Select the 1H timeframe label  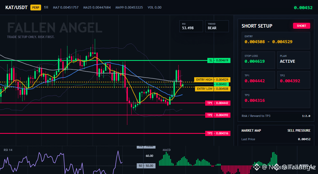[46, 7]
